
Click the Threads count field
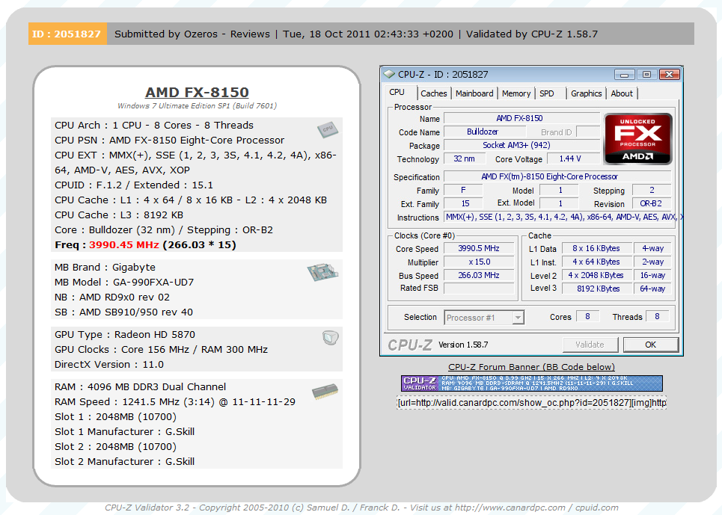click(x=658, y=316)
